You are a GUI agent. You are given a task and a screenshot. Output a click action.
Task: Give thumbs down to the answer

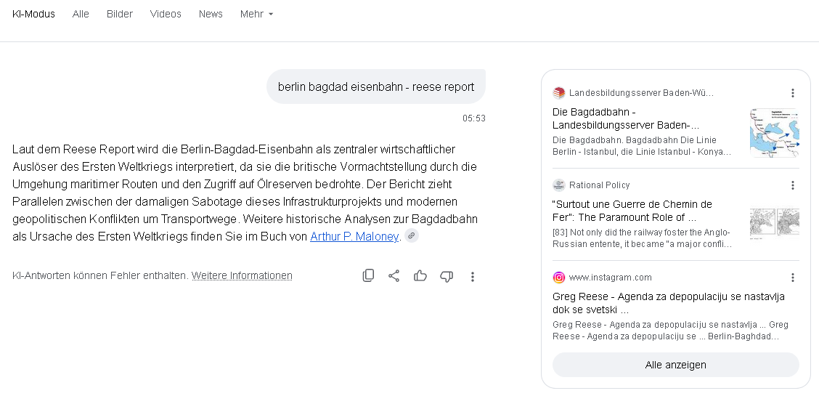coord(446,276)
